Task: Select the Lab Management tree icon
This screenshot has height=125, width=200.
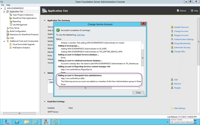Action: [11, 25]
